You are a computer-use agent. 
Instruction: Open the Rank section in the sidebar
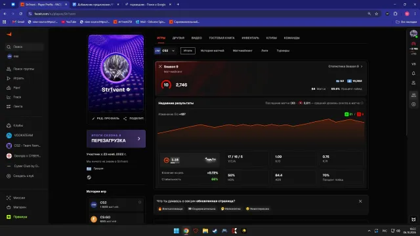[x=13, y=88]
